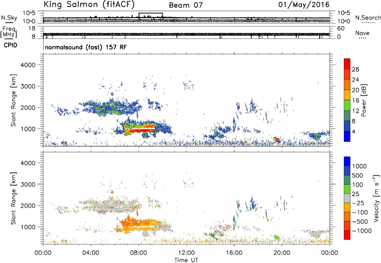The height and width of the screenshot is (263, 381).
Task: Click the 'Freq. [MHz]' axis label
Action: (x=9, y=32)
